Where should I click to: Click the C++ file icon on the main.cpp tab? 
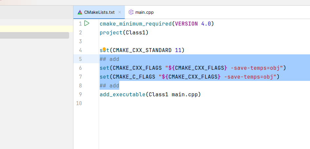point(131,12)
